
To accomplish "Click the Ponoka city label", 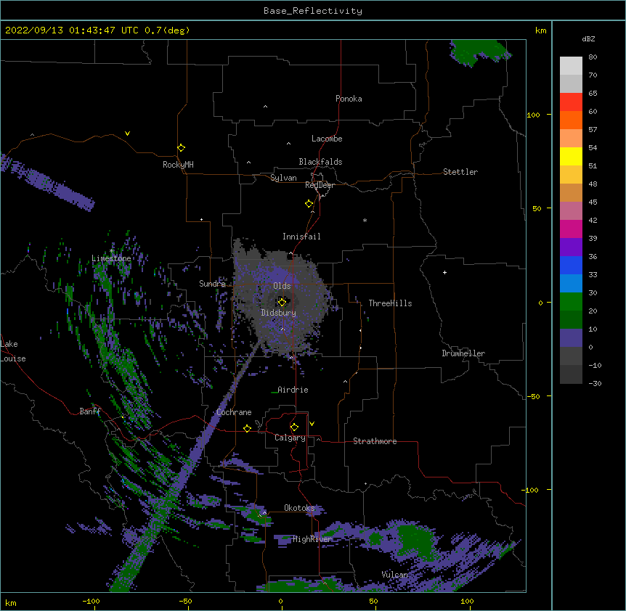I will [349, 99].
